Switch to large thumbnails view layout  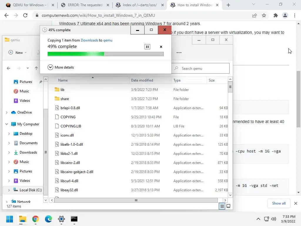[228, 206]
